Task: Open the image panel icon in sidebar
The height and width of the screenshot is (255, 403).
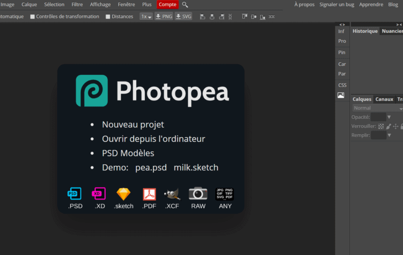Action: (341, 95)
